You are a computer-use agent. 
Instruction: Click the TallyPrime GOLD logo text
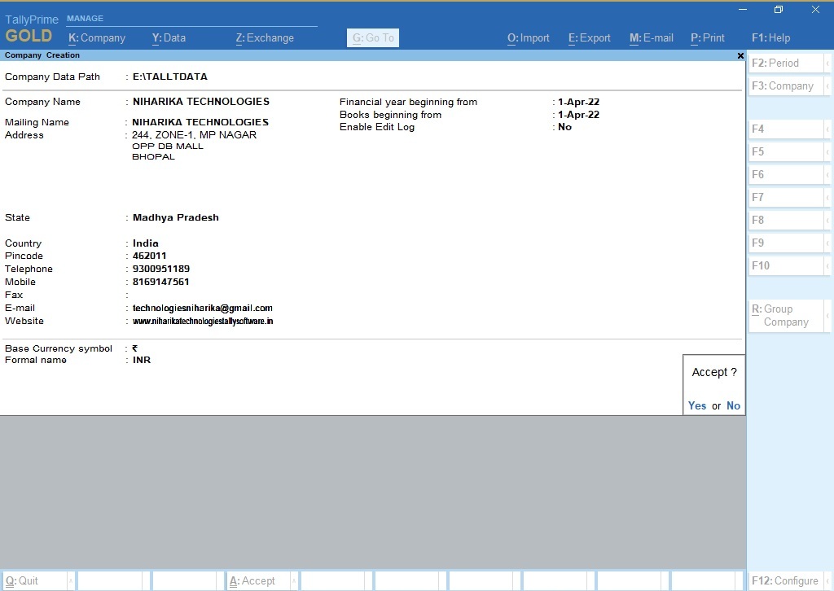pos(32,28)
